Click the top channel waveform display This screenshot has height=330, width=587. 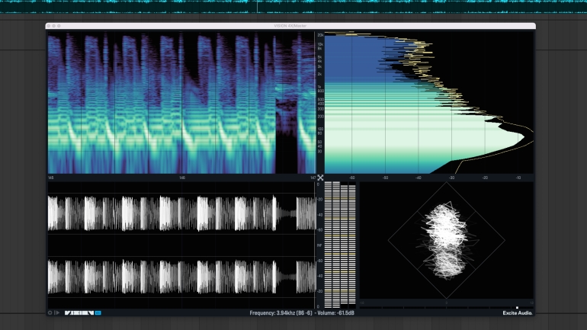(181, 213)
